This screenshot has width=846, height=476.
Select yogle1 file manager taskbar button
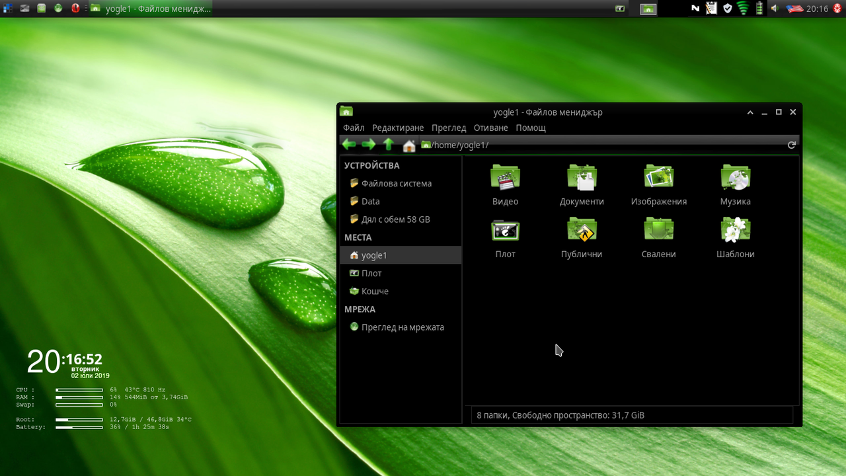(x=151, y=9)
